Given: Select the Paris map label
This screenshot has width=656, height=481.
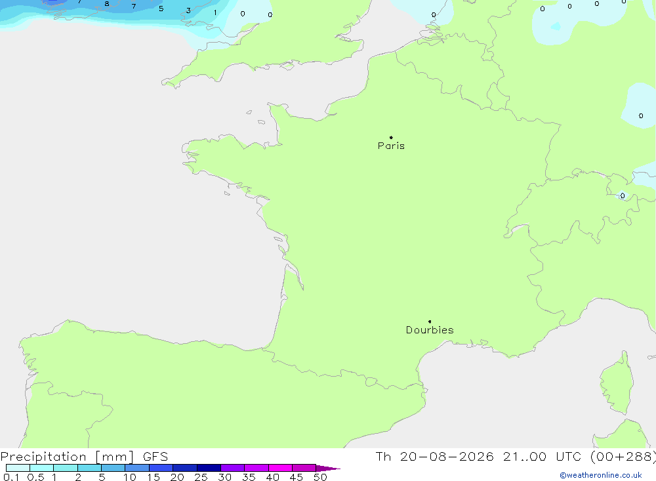Looking at the screenshot, I should tap(391, 146).
